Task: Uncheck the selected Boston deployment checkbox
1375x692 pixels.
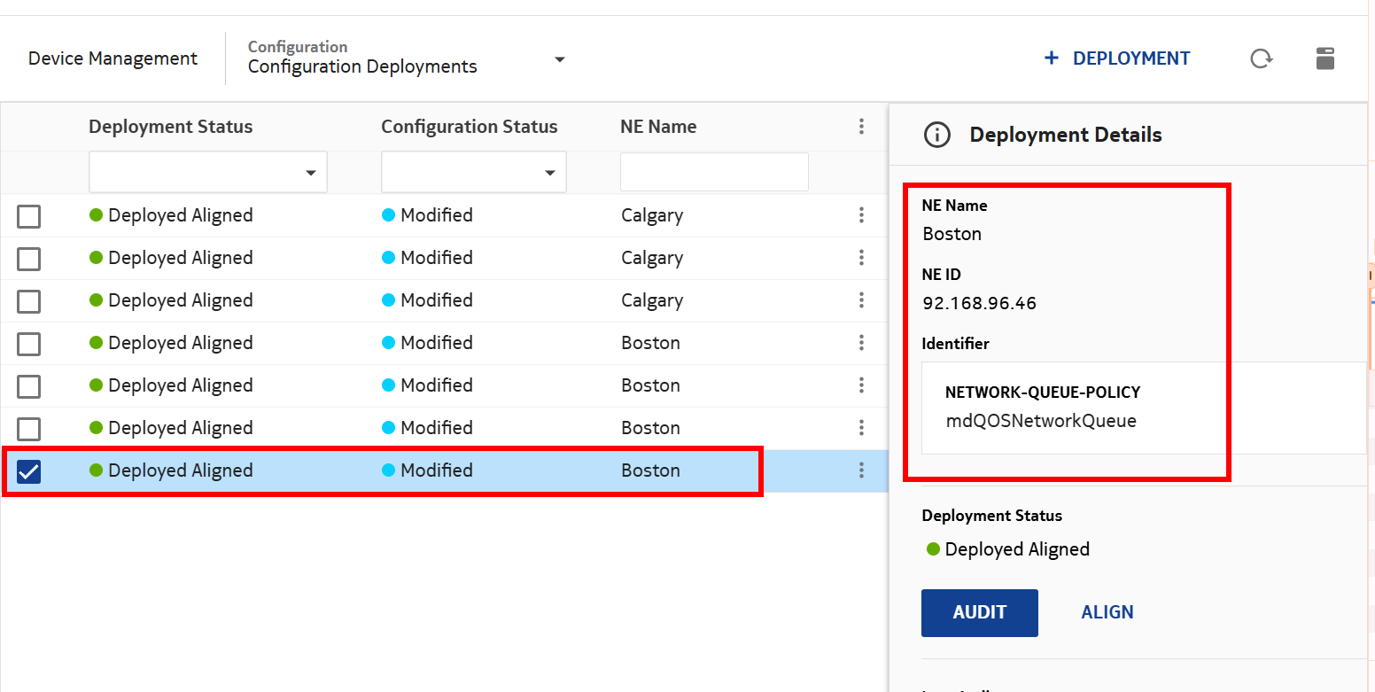Action: pyautogui.click(x=29, y=471)
